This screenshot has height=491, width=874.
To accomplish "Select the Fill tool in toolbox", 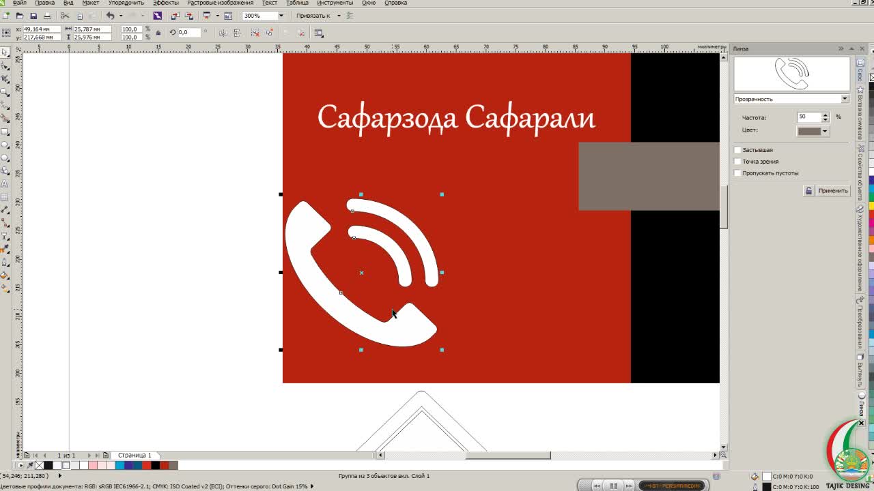I will (x=5, y=276).
